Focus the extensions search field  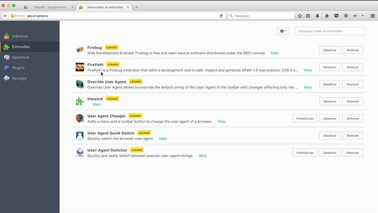tap(330, 31)
